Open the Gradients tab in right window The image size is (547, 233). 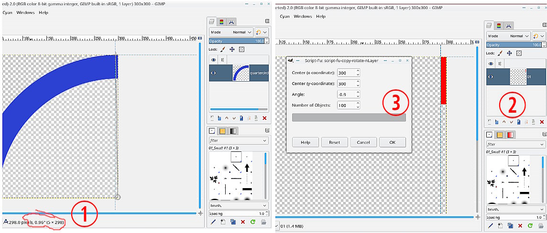tap(510, 135)
